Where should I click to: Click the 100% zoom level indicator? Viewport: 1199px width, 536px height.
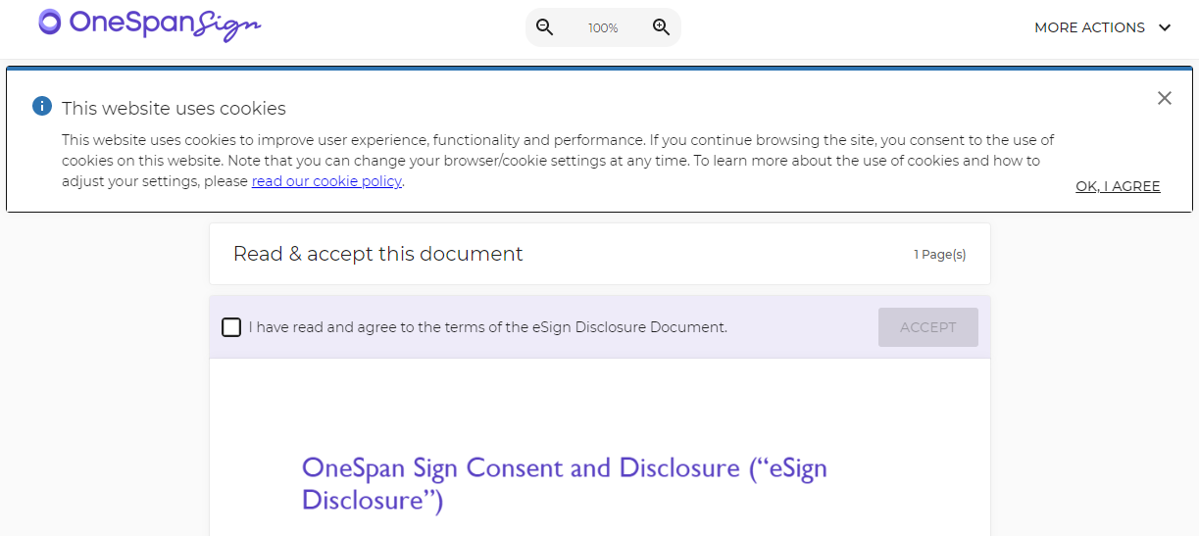coord(603,28)
